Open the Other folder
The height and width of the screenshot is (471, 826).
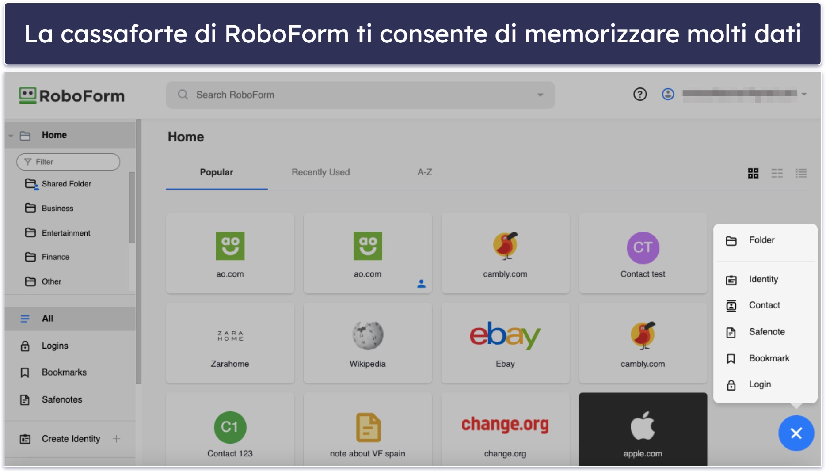51,281
